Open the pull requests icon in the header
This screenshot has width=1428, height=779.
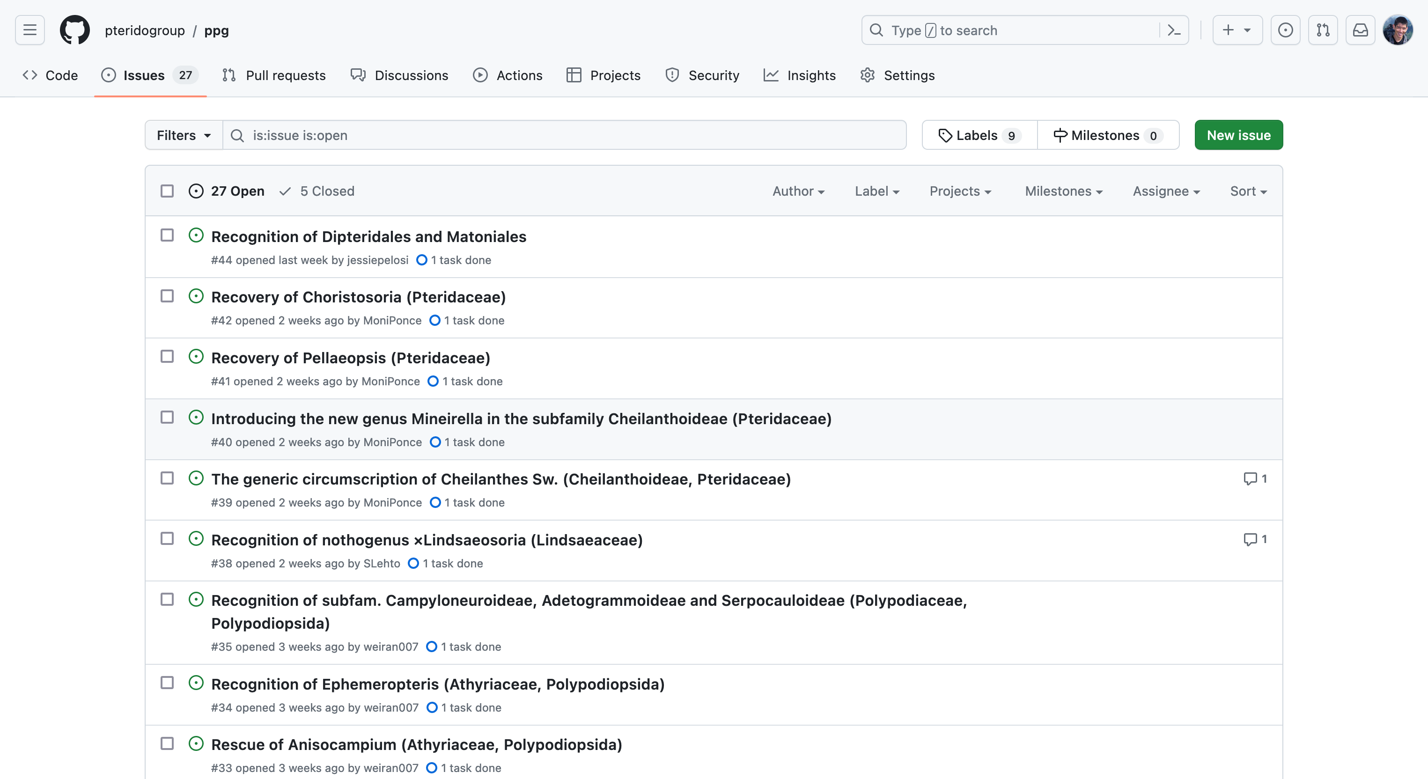coord(1323,30)
